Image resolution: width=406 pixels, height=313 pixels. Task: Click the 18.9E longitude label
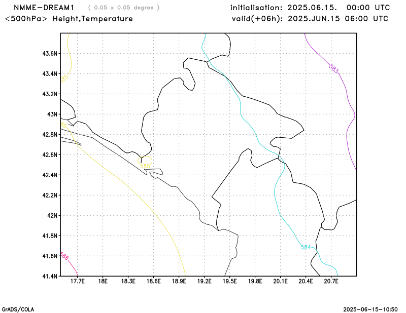179,281
